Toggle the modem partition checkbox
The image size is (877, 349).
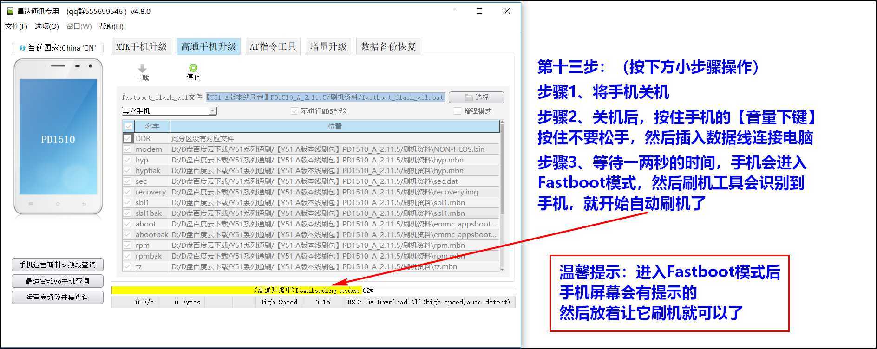tap(127, 149)
